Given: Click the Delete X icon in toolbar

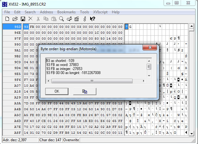Looking at the screenshot, I should tap(30, 19).
